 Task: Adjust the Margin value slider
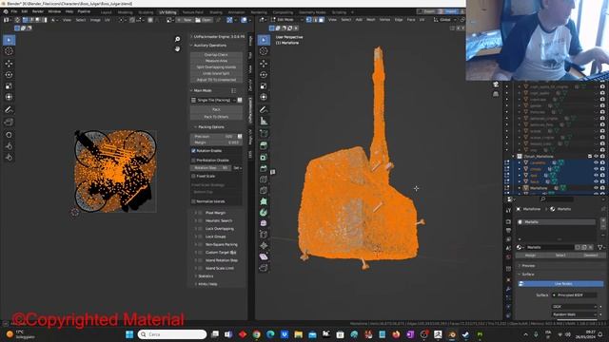pos(216,142)
